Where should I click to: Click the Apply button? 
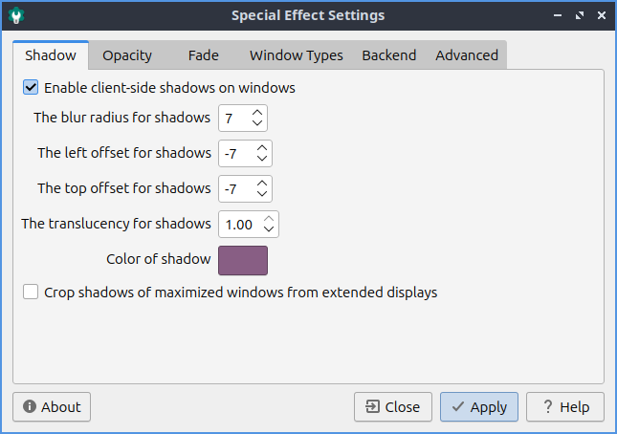(478, 407)
